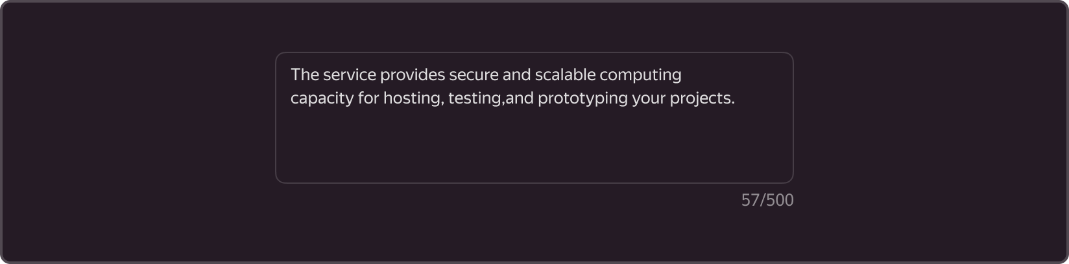The width and height of the screenshot is (1069, 264).
Task: Place cursor on the word "hosting"
Action: coord(413,99)
